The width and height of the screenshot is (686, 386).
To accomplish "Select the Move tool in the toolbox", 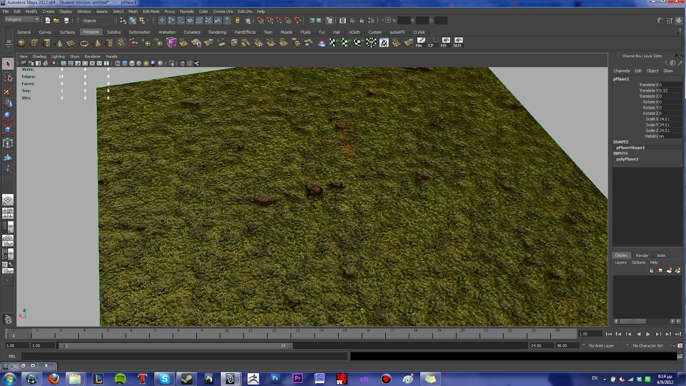I will pyautogui.click(x=8, y=103).
